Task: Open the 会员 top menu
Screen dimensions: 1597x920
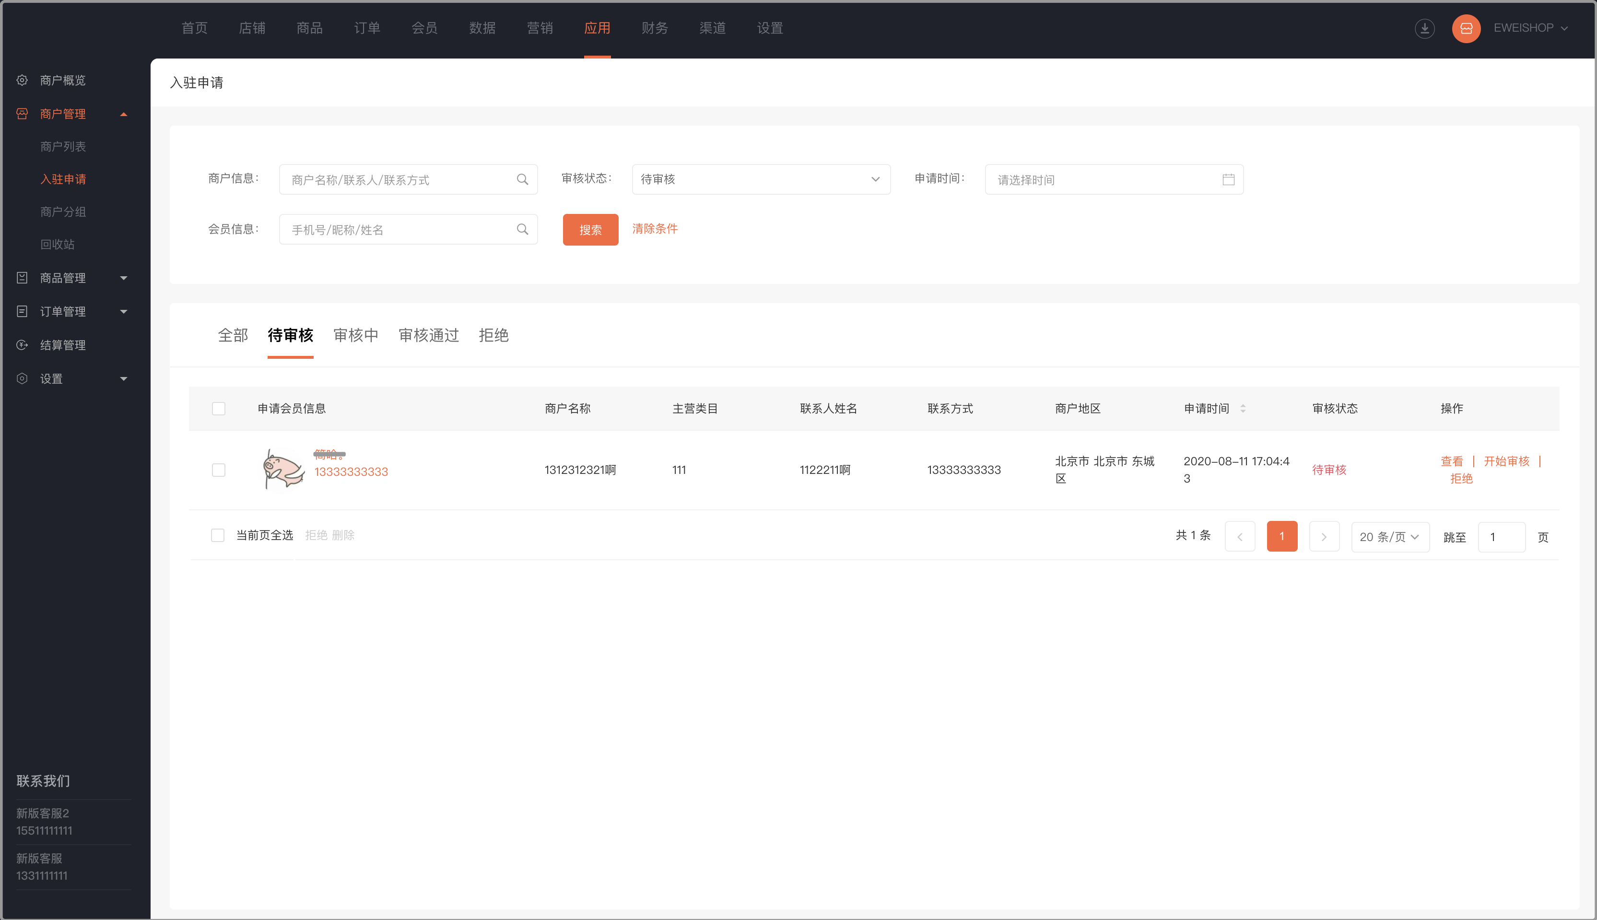Action: [424, 28]
